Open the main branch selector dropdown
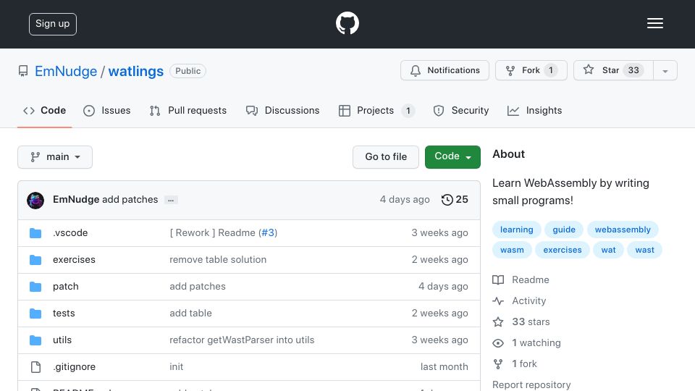 (55, 157)
